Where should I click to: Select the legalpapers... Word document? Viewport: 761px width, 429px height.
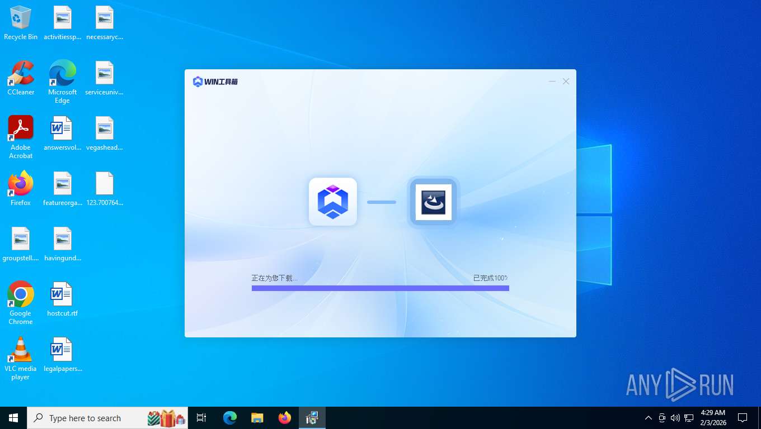63,355
